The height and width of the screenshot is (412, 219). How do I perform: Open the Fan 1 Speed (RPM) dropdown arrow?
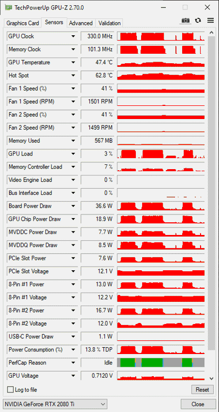click(73, 102)
